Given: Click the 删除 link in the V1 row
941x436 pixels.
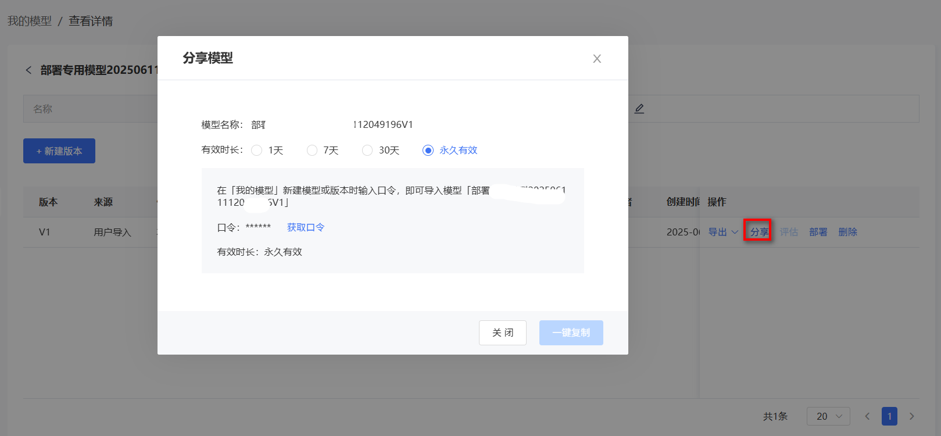Looking at the screenshot, I should (848, 232).
